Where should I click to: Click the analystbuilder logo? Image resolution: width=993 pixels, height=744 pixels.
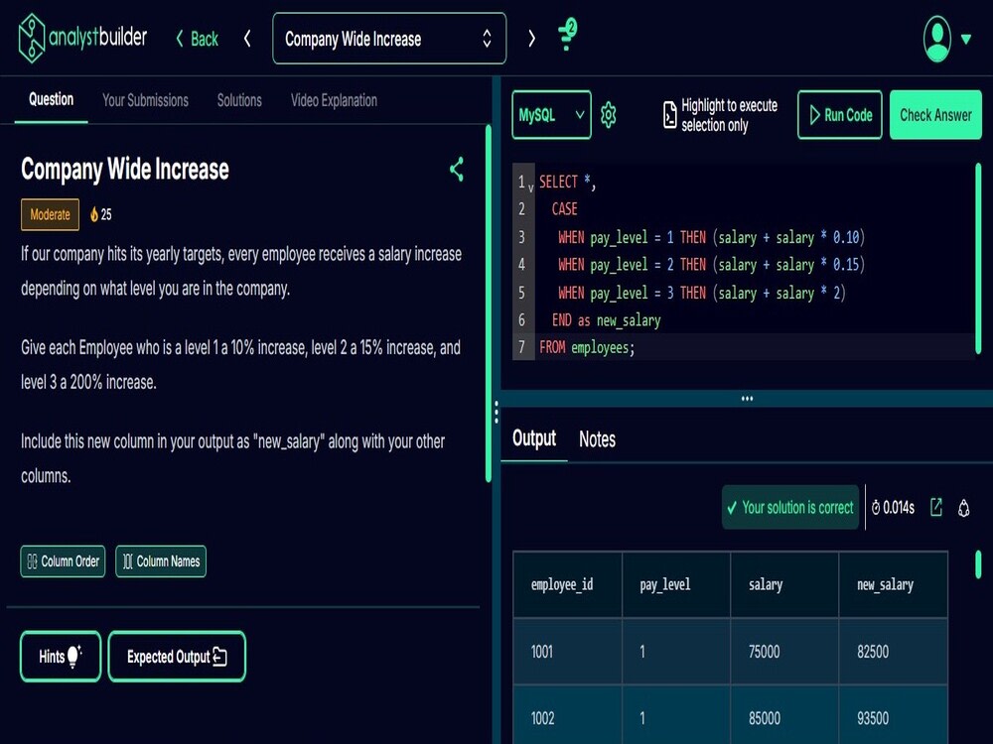pyautogui.click(x=83, y=38)
